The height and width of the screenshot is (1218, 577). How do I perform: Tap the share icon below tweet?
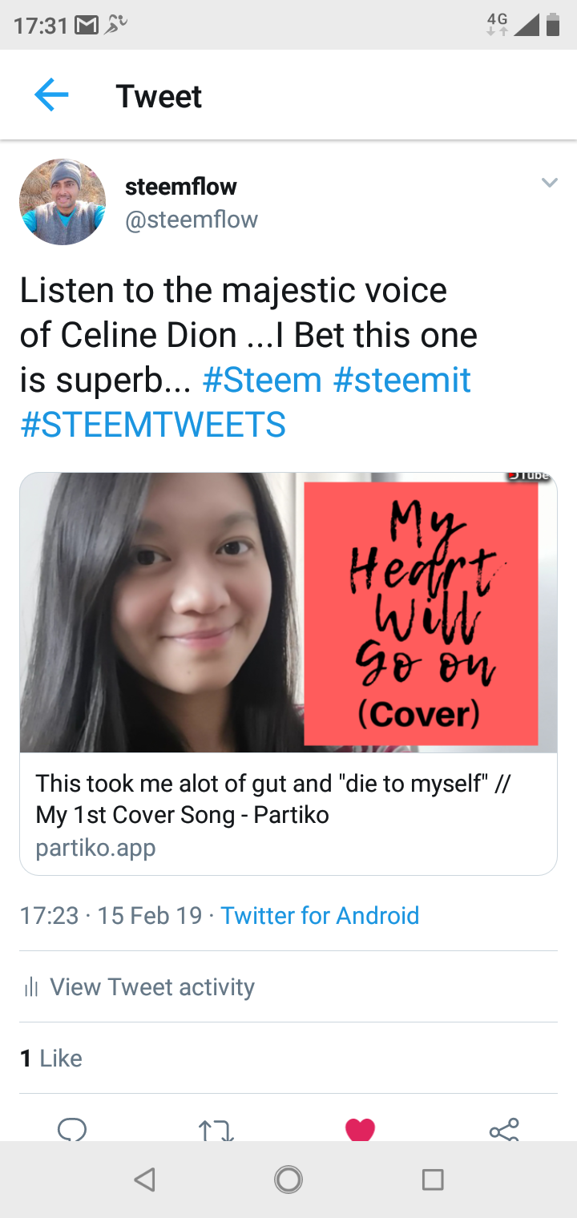pos(504,1130)
